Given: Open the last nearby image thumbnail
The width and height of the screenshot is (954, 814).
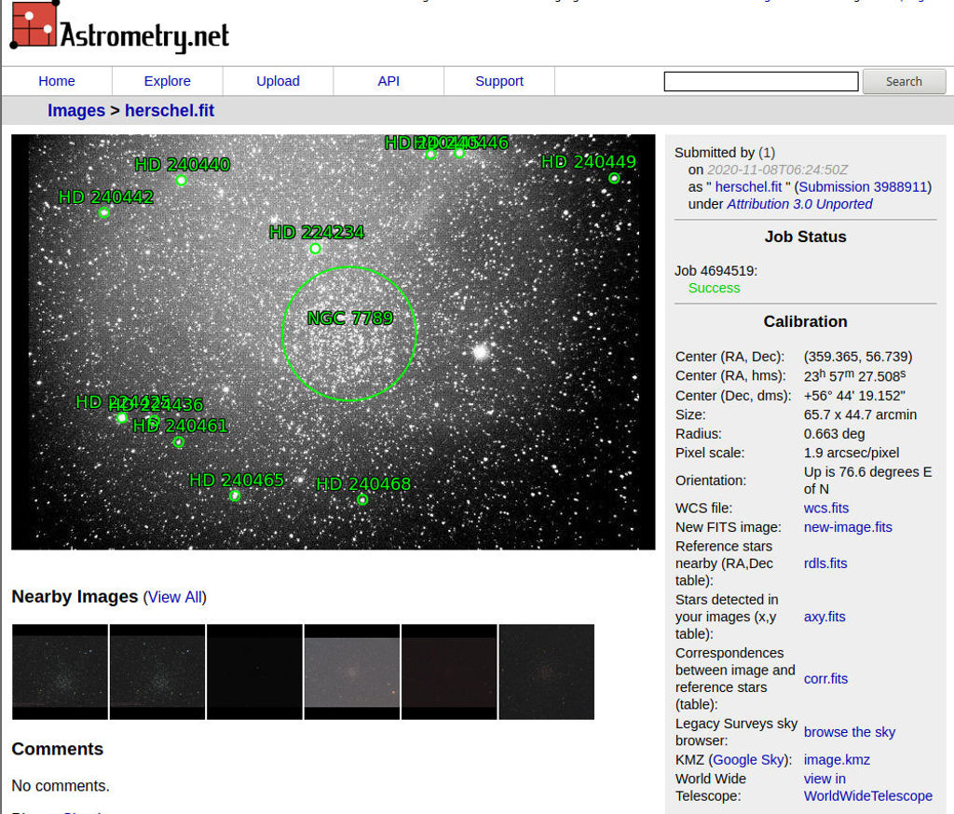Looking at the screenshot, I should pos(547,672).
